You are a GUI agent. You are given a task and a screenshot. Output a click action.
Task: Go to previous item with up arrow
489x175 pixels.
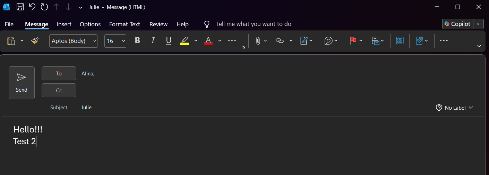[56, 7]
